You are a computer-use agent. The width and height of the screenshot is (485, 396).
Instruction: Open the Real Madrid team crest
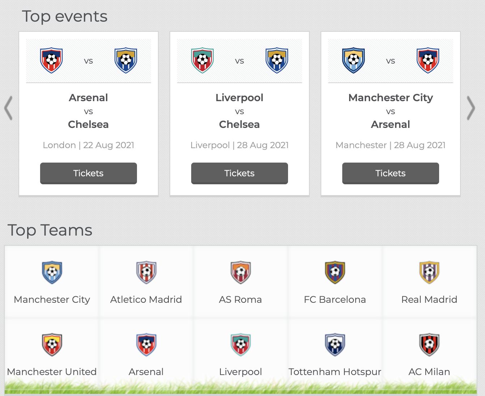(x=429, y=272)
